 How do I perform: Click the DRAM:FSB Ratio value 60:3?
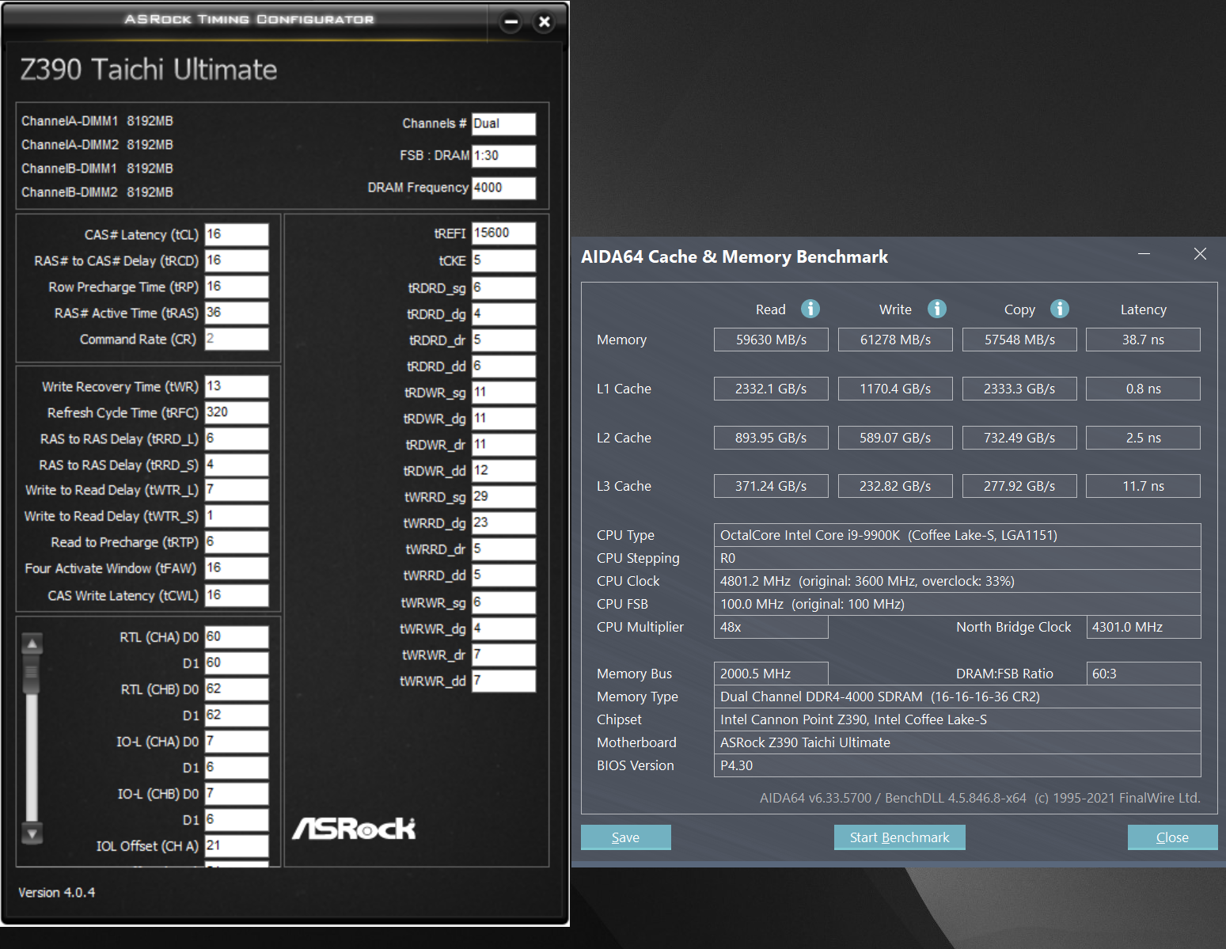pos(1144,674)
